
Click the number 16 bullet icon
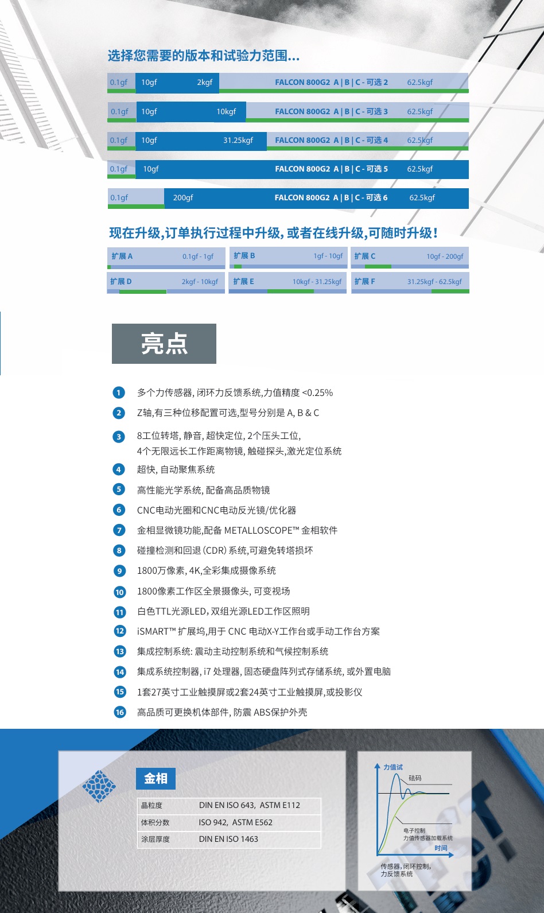click(119, 712)
